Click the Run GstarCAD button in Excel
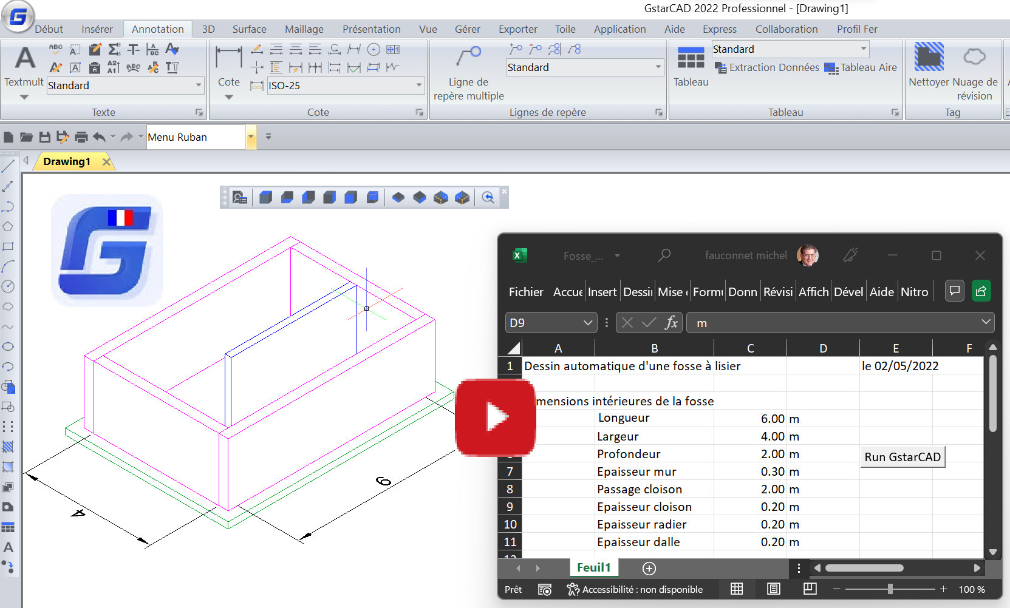Screen dimensions: 1010x608 pyautogui.click(x=903, y=457)
